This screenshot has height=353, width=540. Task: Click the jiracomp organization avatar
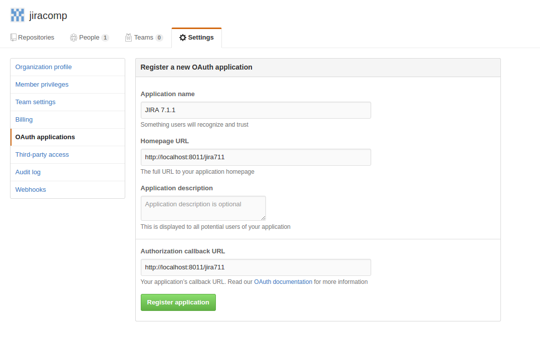pyautogui.click(x=17, y=15)
